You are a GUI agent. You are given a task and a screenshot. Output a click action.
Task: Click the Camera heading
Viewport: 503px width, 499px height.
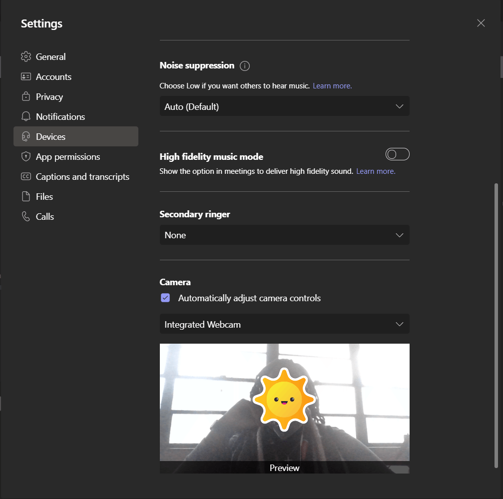click(175, 282)
